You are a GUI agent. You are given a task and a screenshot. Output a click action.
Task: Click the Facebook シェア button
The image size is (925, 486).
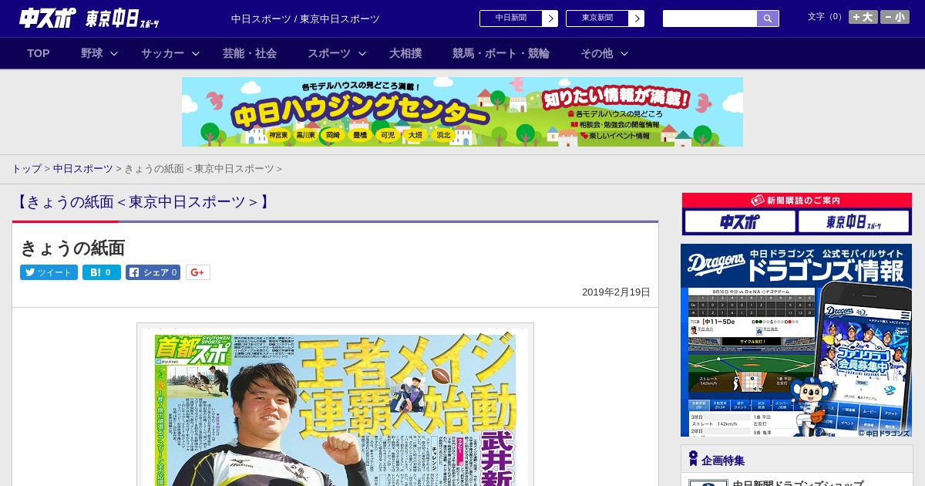[x=153, y=272]
